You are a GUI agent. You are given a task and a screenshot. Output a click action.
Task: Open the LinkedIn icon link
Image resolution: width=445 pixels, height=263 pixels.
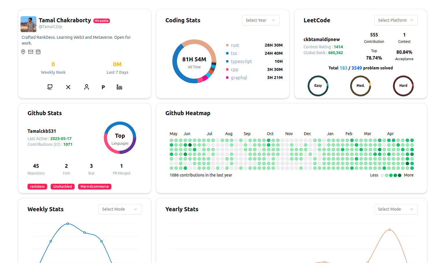click(119, 87)
